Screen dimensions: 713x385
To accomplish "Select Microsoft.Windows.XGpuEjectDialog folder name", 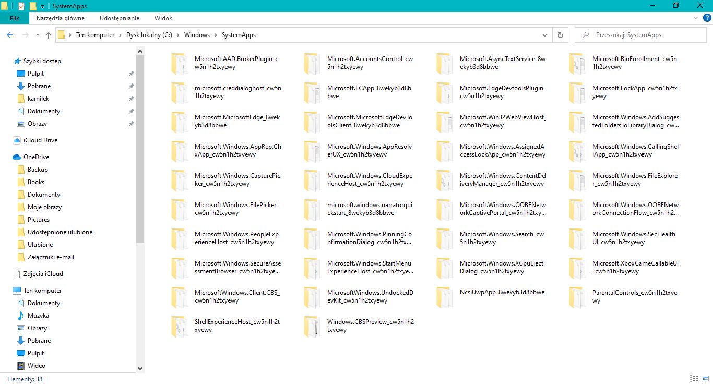I will point(502,268).
